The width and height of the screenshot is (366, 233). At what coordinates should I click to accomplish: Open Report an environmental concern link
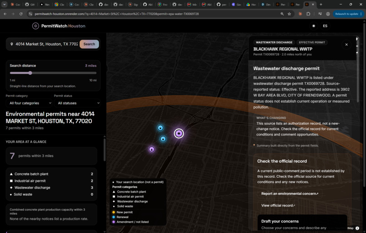click(290, 194)
